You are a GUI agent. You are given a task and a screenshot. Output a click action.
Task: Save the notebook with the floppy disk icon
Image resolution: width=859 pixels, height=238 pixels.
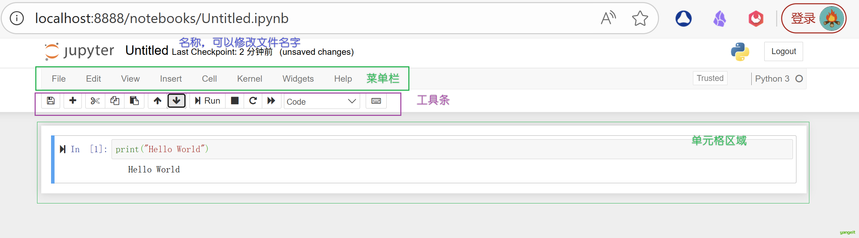[x=51, y=101]
